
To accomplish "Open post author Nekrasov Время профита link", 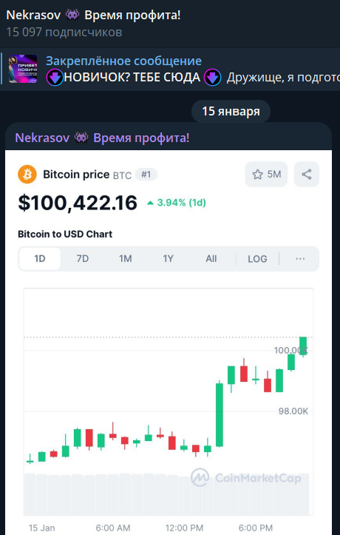I will (x=102, y=138).
